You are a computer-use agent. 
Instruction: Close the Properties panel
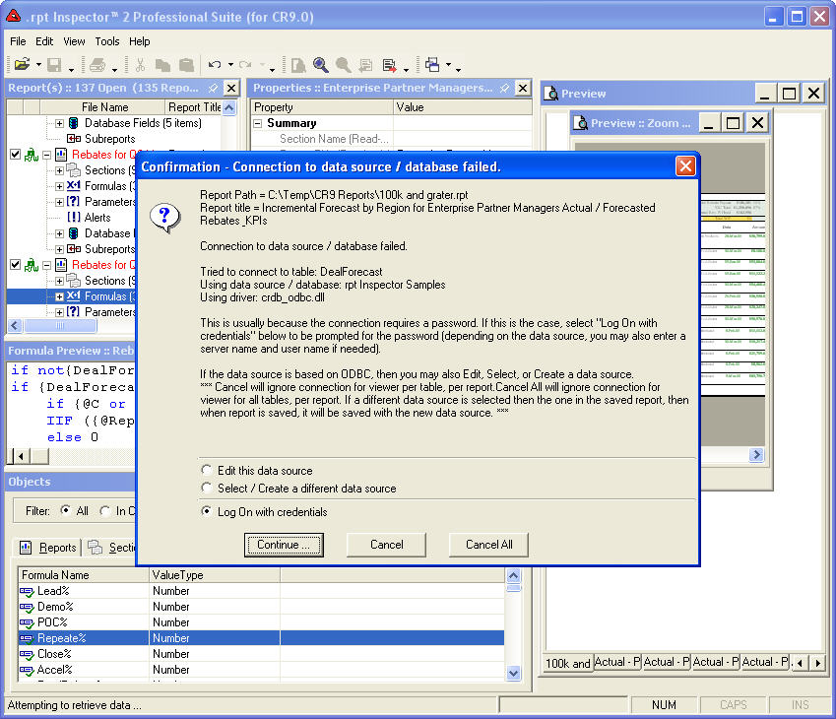pyautogui.click(x=523, y=88)
